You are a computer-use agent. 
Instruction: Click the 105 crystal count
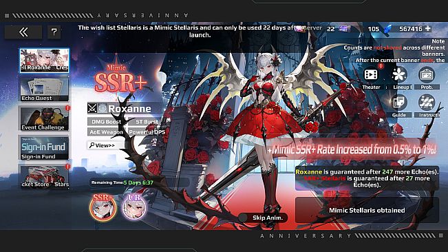pos(374,29)
